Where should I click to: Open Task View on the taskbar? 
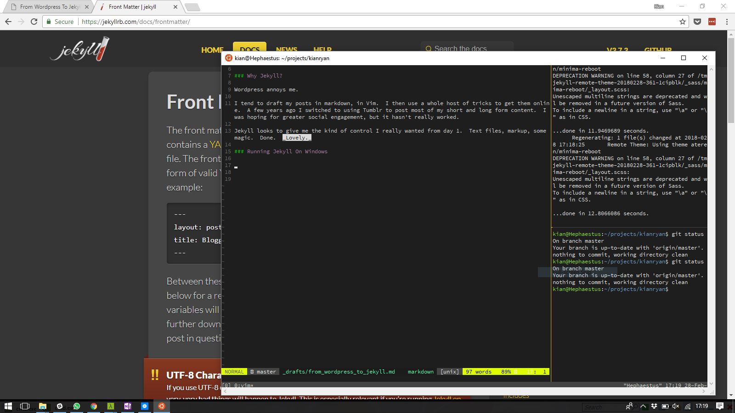click(25, 406)
